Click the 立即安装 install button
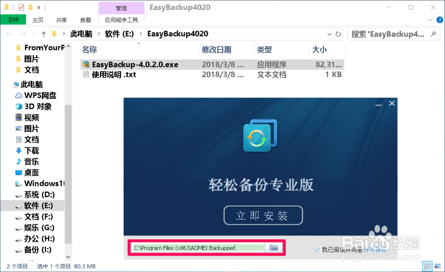The image size is (445, 272). [x=263, y=215]
